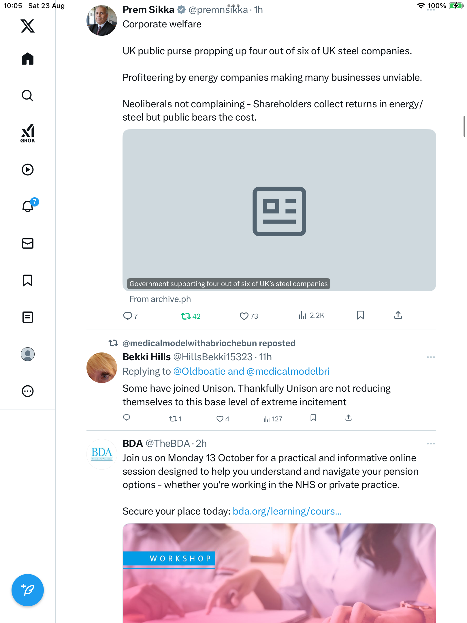Click the compose new post button
The height and width of the screenshot is (623, 467).
coord(28,590)
